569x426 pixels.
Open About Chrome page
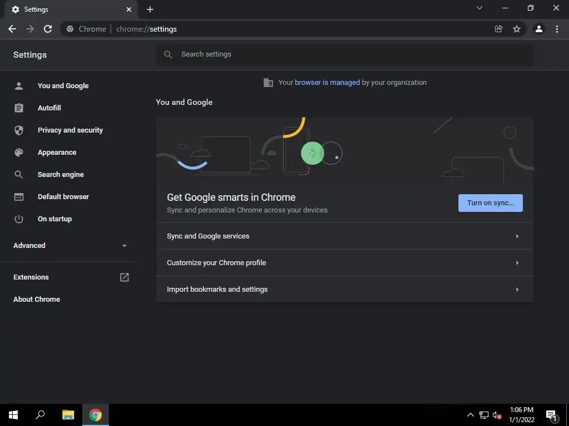click(37, 299)
